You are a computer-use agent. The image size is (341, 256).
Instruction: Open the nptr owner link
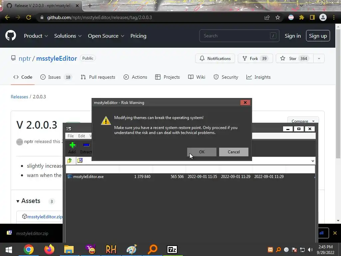point(25,58)
